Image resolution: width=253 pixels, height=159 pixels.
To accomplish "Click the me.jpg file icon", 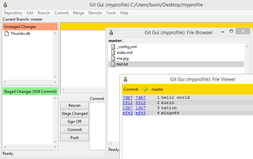I will click(x=113, y=58).
